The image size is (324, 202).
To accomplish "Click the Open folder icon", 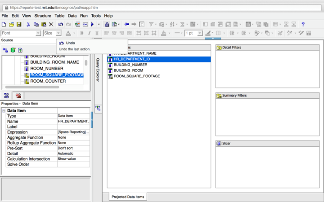I will [x=12, y=24].
